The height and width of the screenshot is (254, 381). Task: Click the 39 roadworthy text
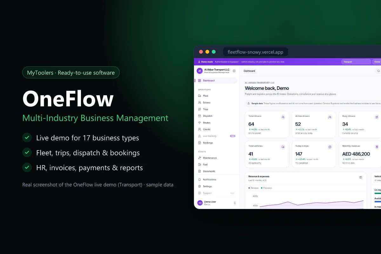pos(254,163)
